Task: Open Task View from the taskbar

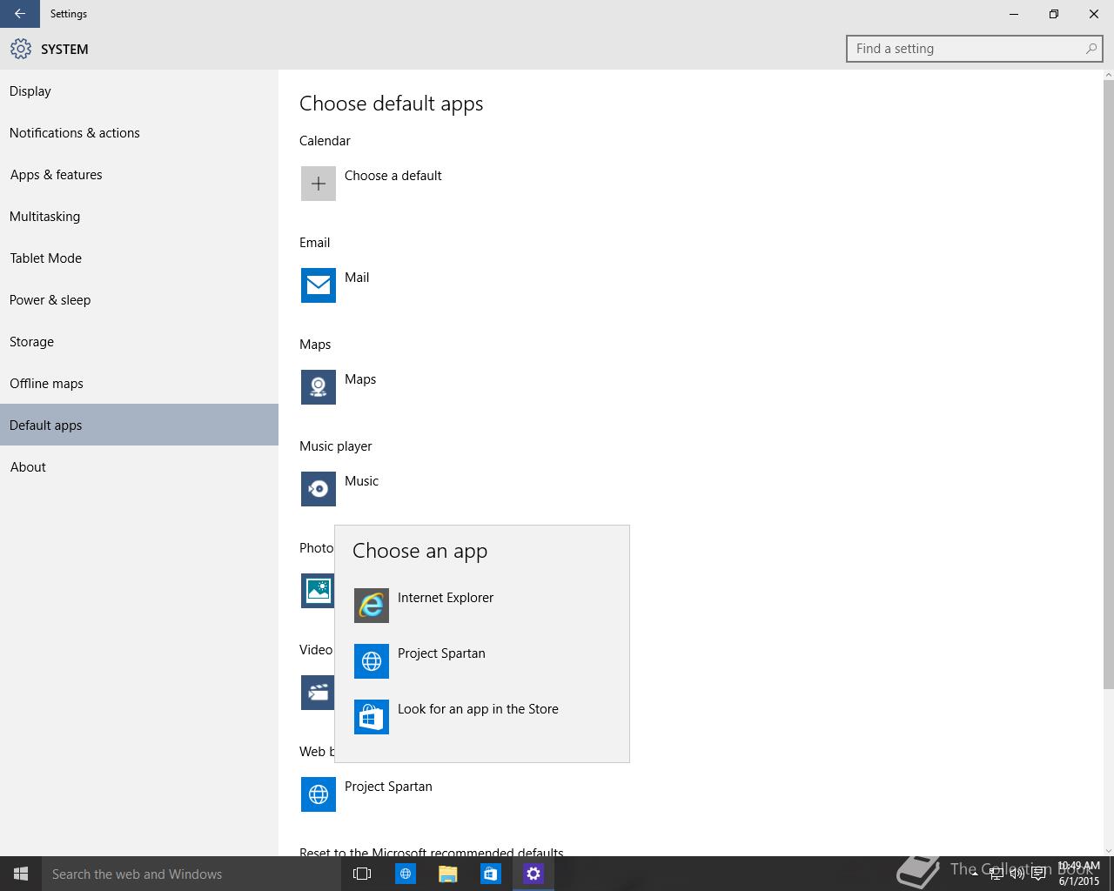Action: point(362,874)
